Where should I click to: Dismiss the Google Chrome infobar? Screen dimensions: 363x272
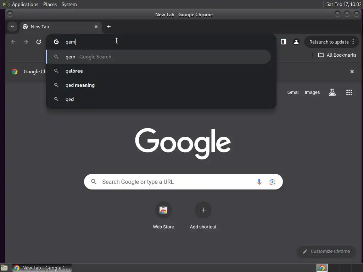(x=352, y=72)
